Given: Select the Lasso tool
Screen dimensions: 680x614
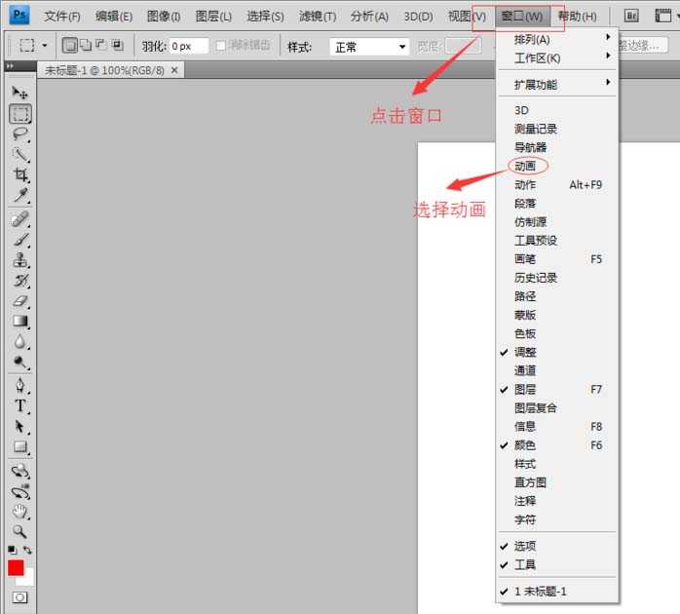Looking at the screenshot, I should (19, 134).
